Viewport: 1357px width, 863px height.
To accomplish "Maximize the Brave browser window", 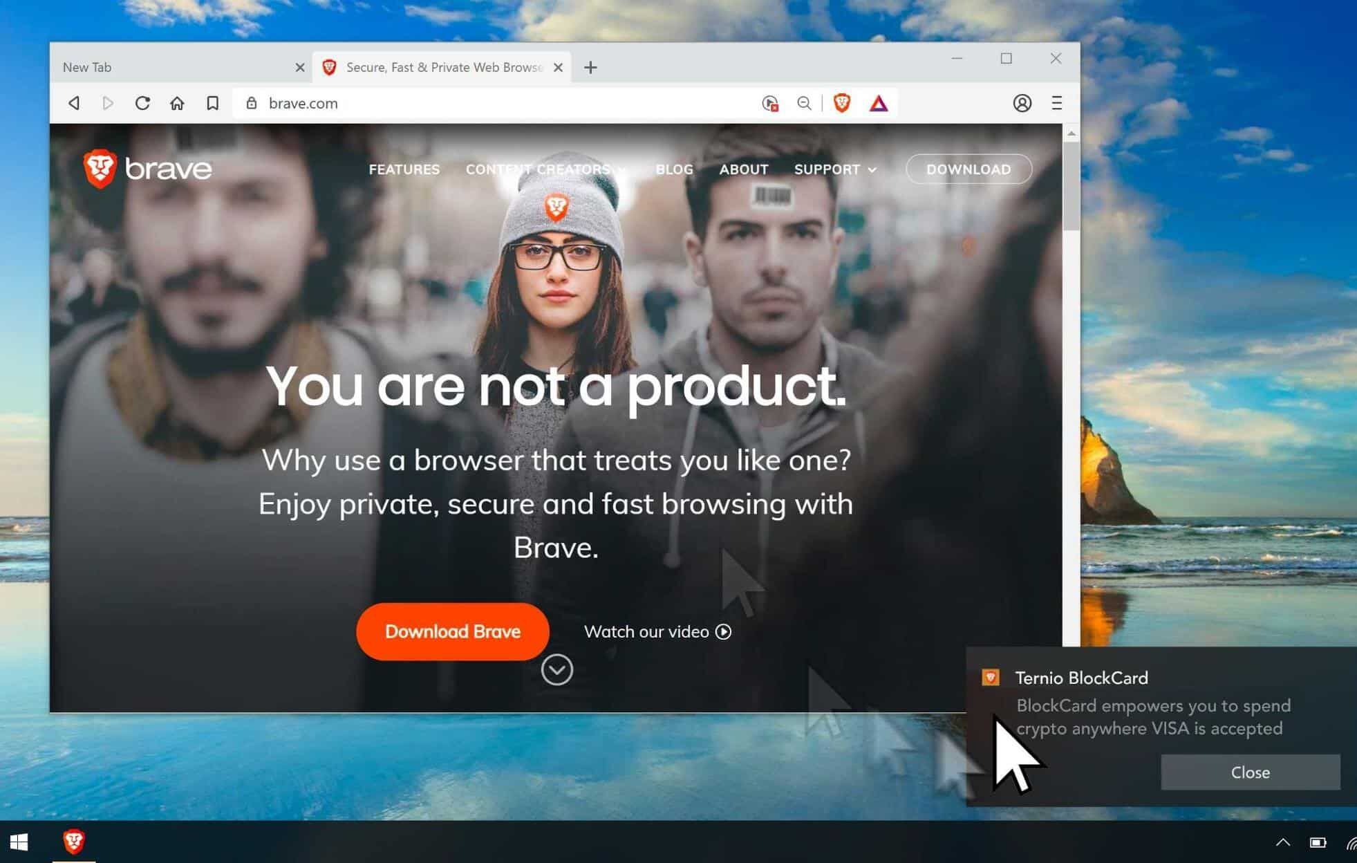I will click(x=1007, y=58).
